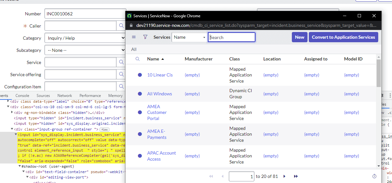Open the AMEA E-Payments link
Screen dimensions: 392x183
157,134
